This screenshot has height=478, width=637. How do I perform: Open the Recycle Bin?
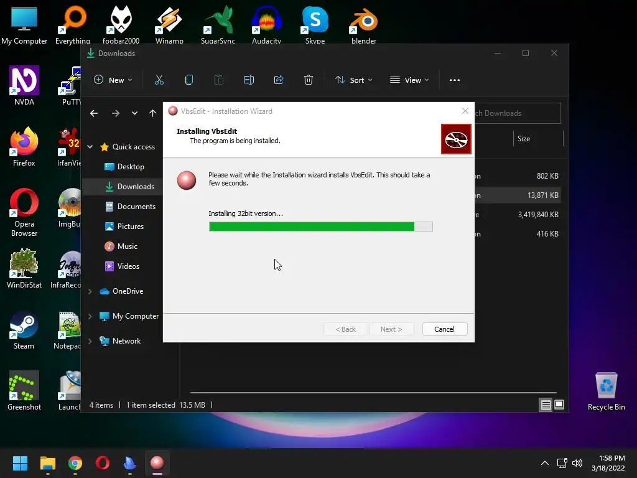coord(606,391)
